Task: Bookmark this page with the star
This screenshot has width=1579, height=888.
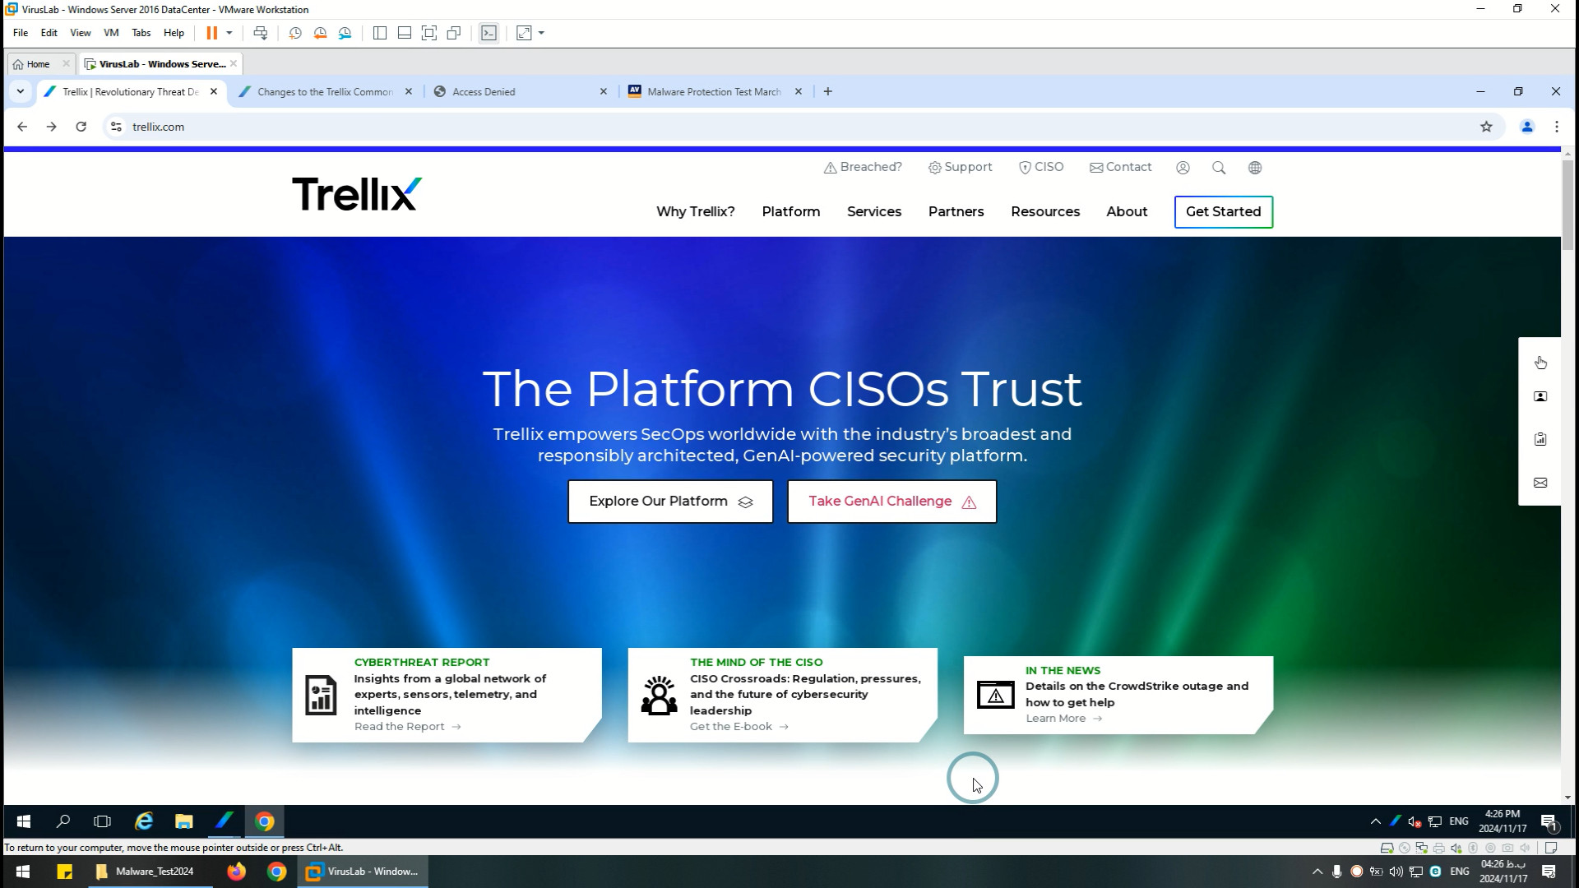Action: tap(1486, 127)
